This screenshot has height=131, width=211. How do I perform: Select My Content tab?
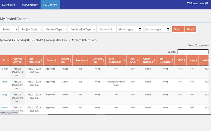[50, 5]
